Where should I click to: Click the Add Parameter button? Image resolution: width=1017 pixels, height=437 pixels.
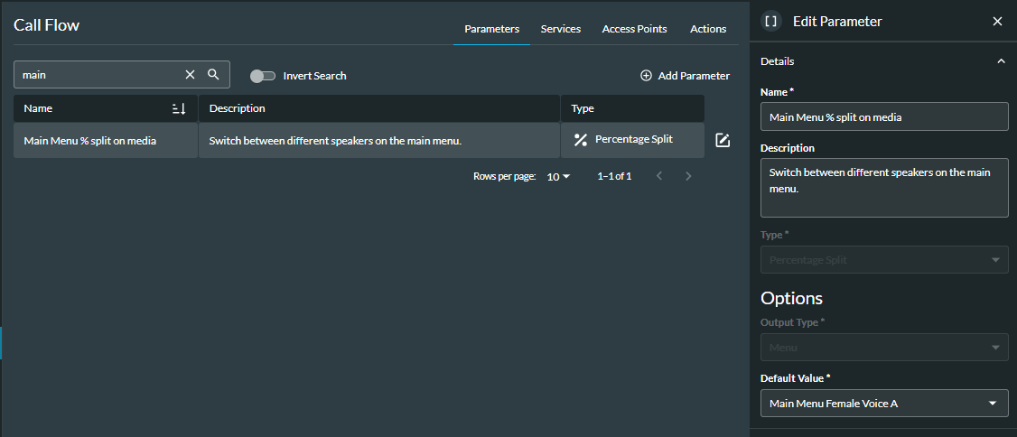[685, 76]
